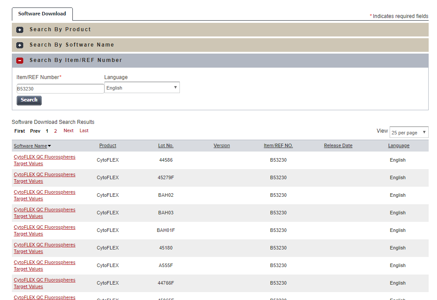Sort results by Lot No. column
The image size is (437, 300).
coord(166,146)
